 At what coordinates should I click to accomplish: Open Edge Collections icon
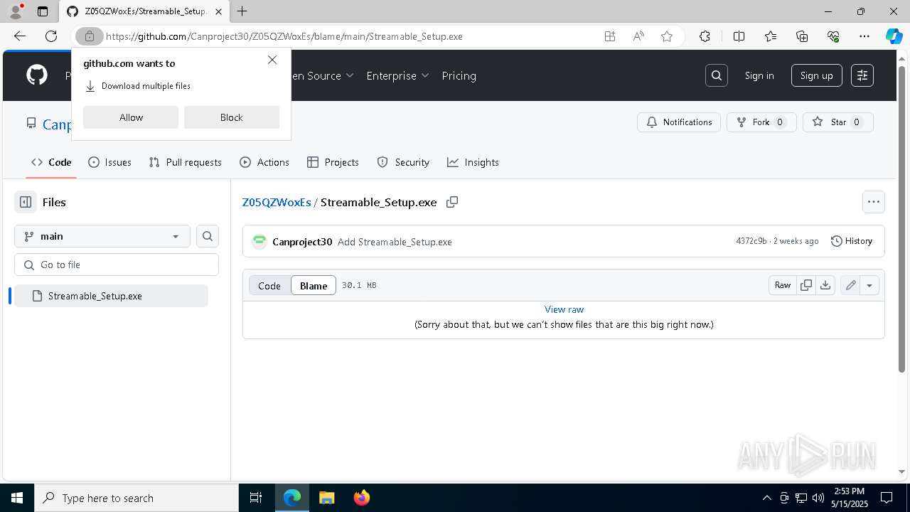[802, 36]
